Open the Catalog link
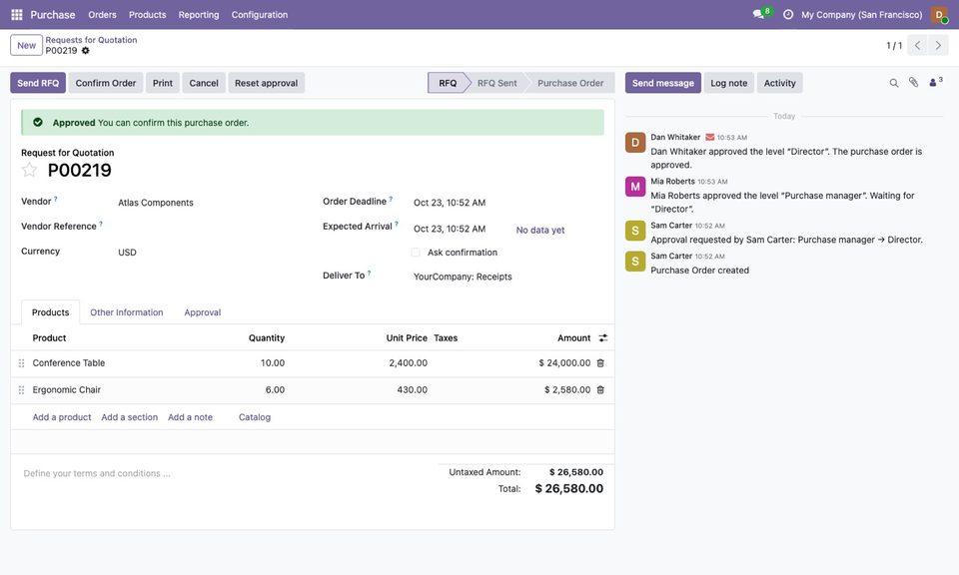The image size is (959, 575). pyautogui.click(x=255, y=417)
